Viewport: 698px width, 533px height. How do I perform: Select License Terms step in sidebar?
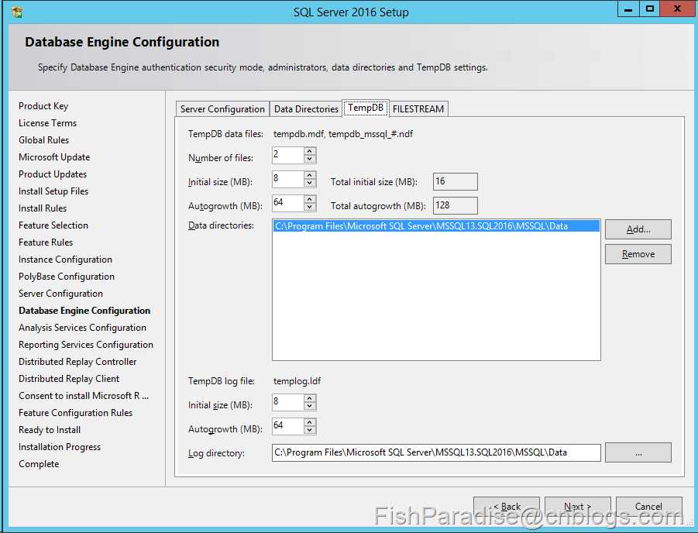point(47,123)
